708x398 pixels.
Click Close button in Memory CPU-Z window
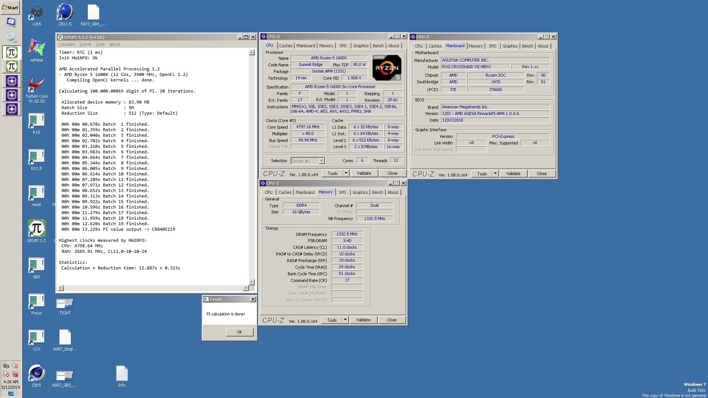tap(392, 320)
